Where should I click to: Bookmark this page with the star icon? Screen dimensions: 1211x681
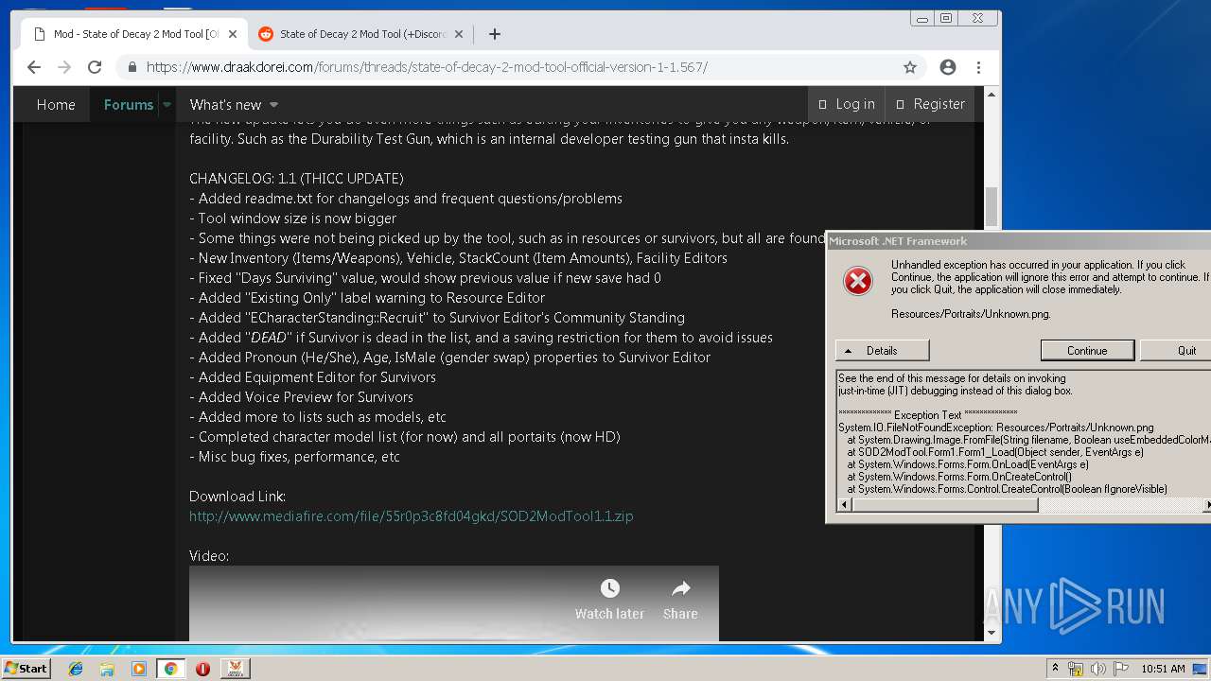coord(910,67)
